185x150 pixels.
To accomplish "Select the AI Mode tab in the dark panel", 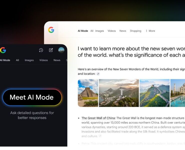I will click(x=5, y=60).
